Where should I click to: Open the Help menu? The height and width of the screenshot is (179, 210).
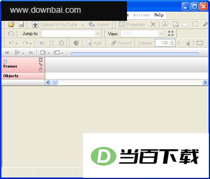159,15
